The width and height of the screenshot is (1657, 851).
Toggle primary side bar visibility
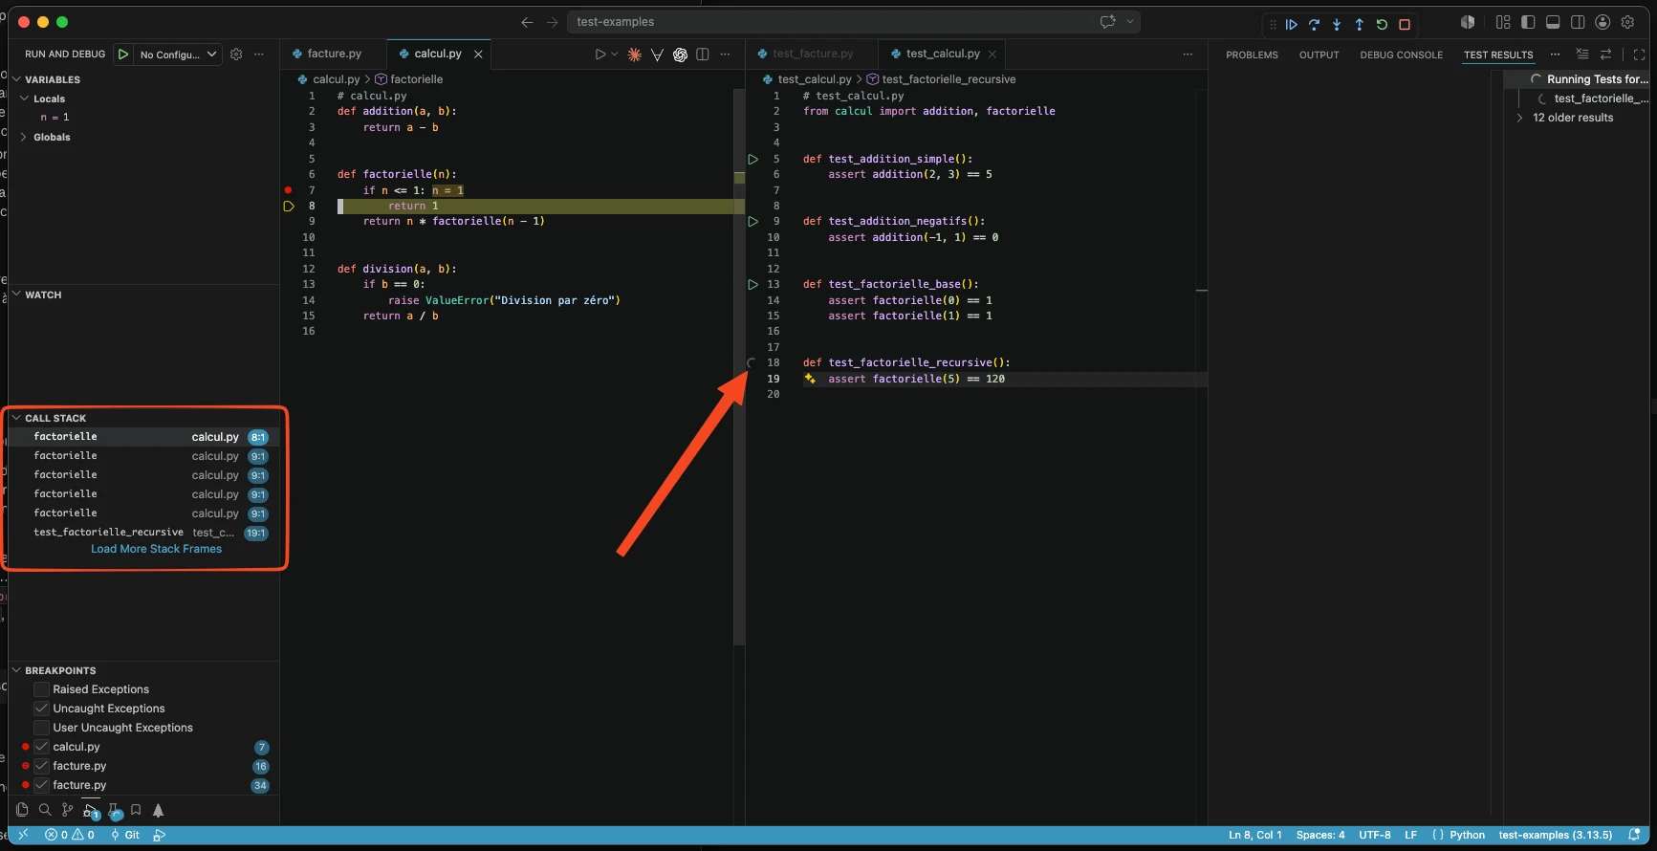click(x=1528, y=22)
